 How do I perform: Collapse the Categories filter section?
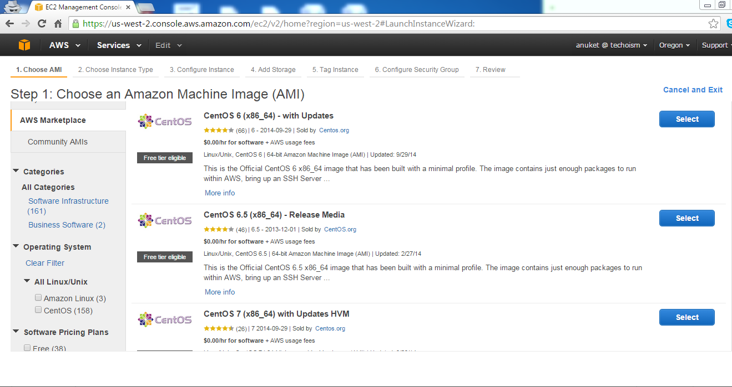[16, 171]
